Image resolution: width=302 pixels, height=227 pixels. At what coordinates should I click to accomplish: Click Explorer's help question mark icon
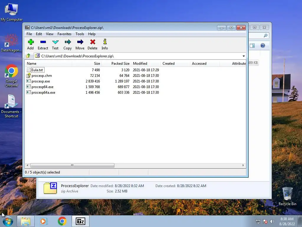tap(263, 46)
